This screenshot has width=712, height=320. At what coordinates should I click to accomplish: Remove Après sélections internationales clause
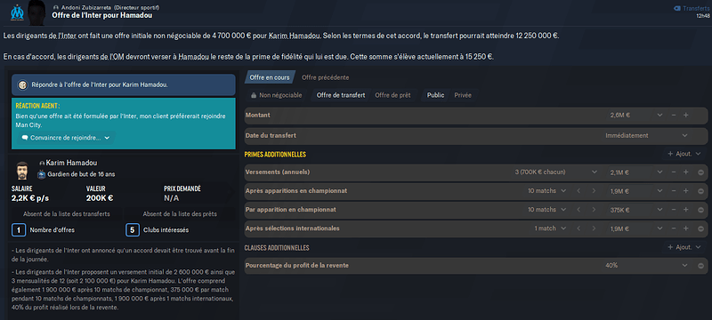tap(700, 228)
